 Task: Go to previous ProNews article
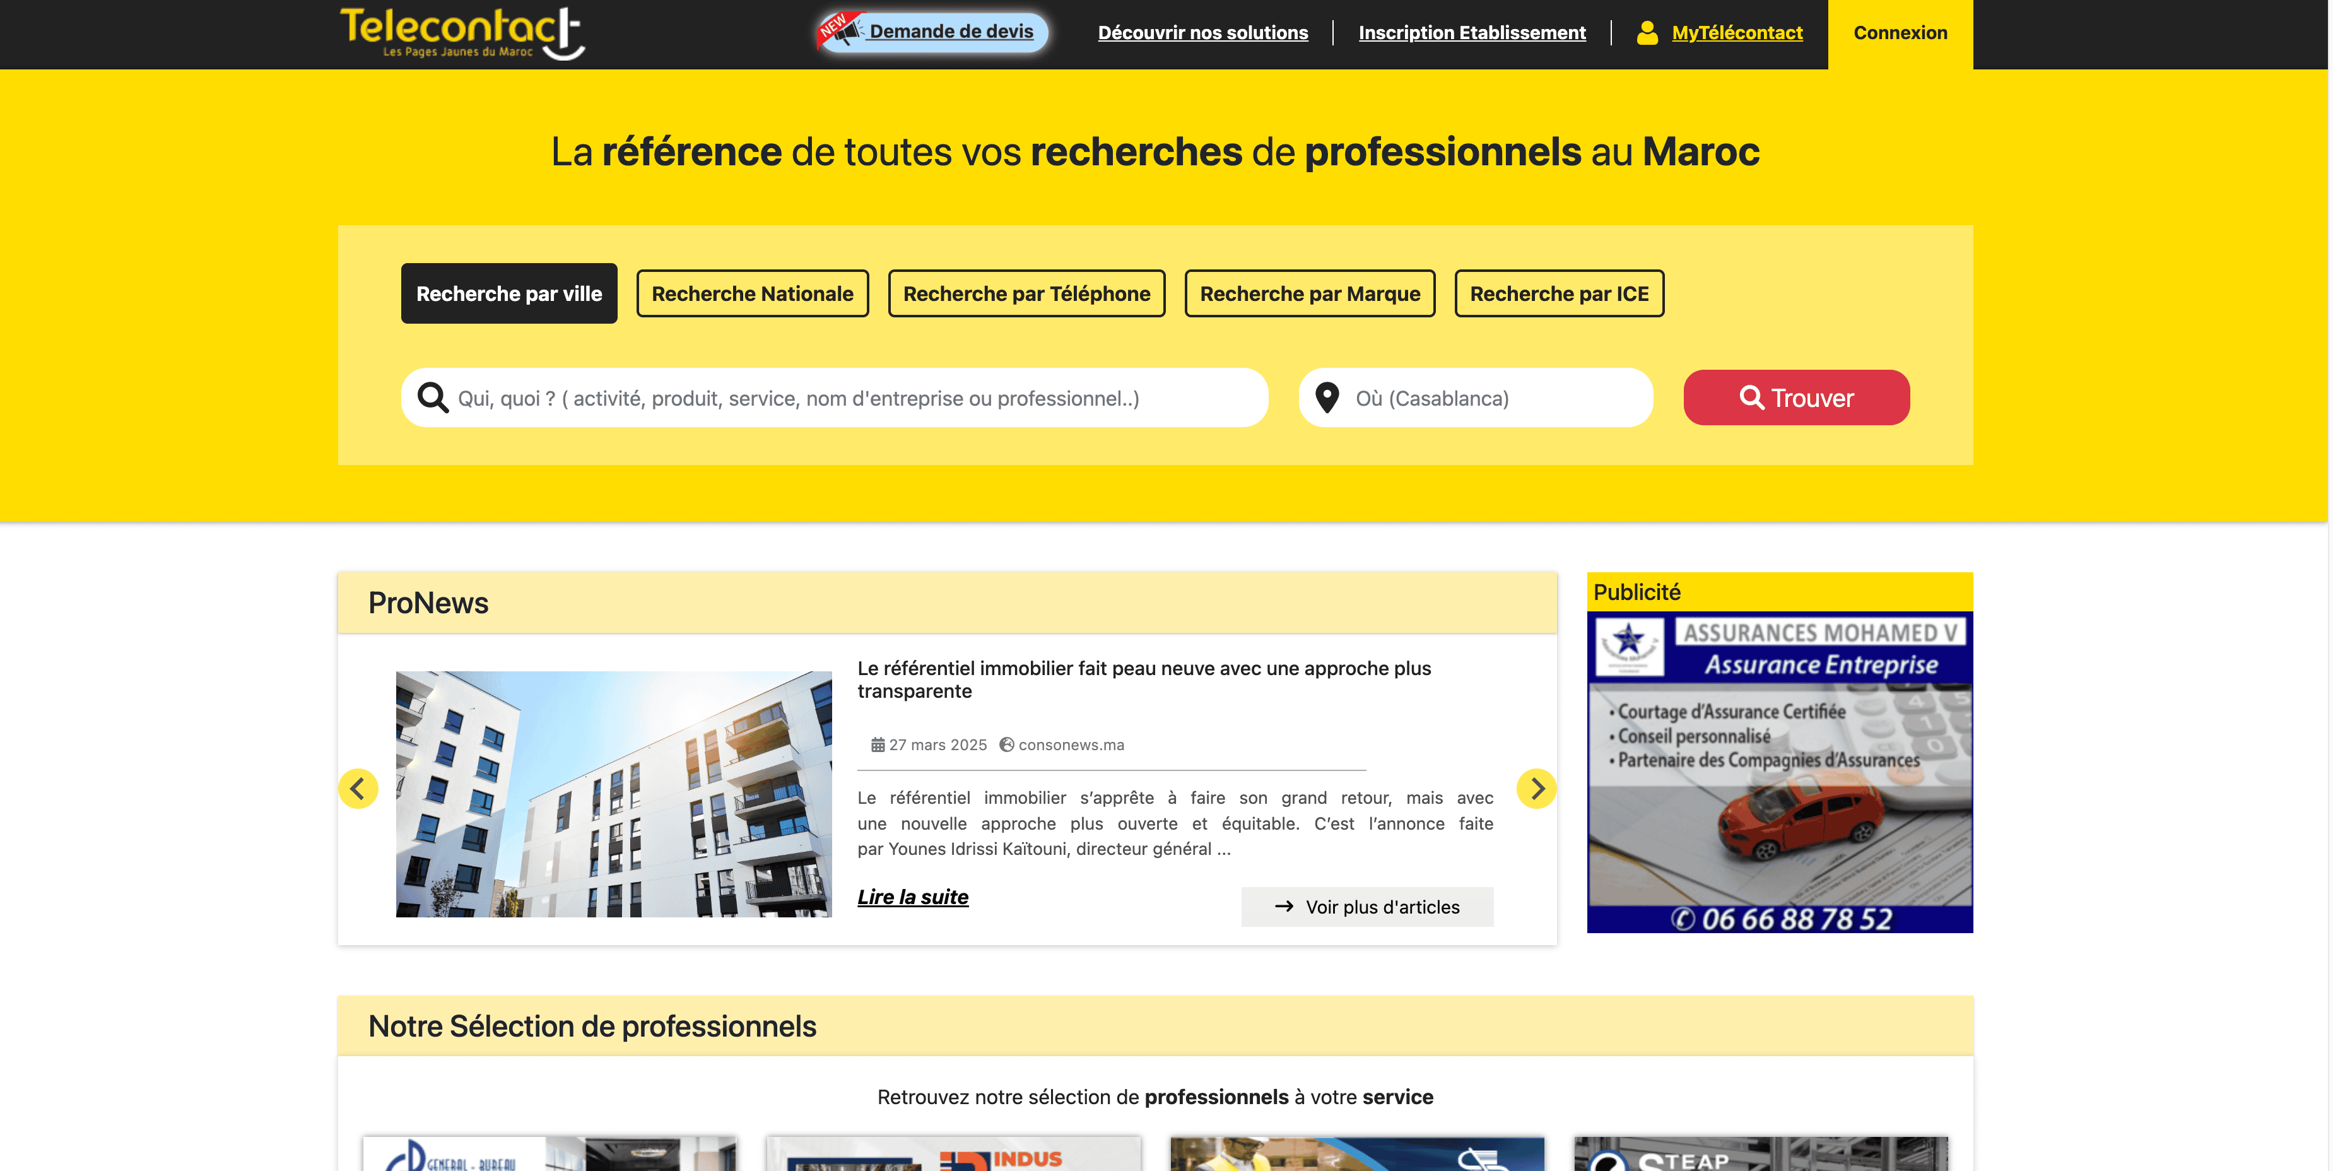tap(358, 789)
